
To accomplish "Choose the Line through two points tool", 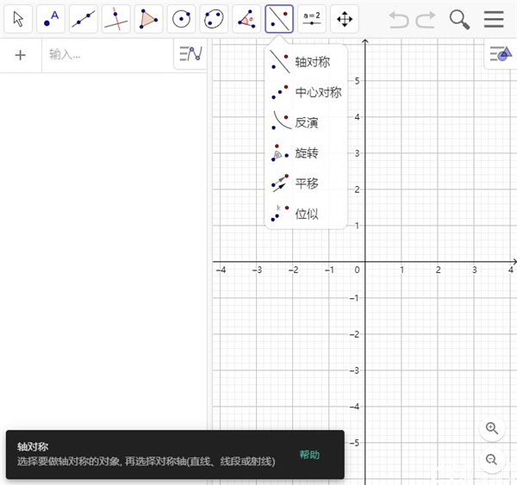I will pyautogui.click(x=84, y=18).
